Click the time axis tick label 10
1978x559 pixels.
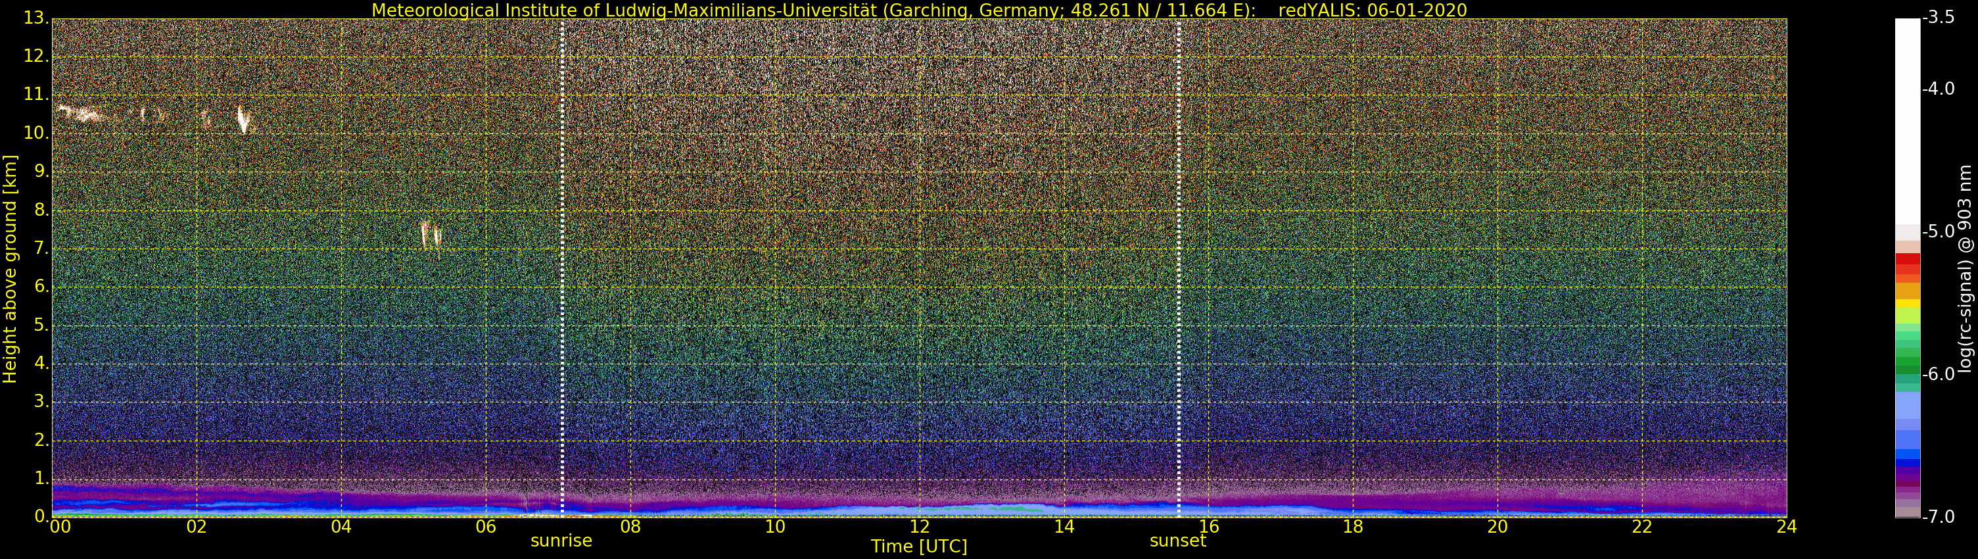pyautogui.click(x=775, y=527)
